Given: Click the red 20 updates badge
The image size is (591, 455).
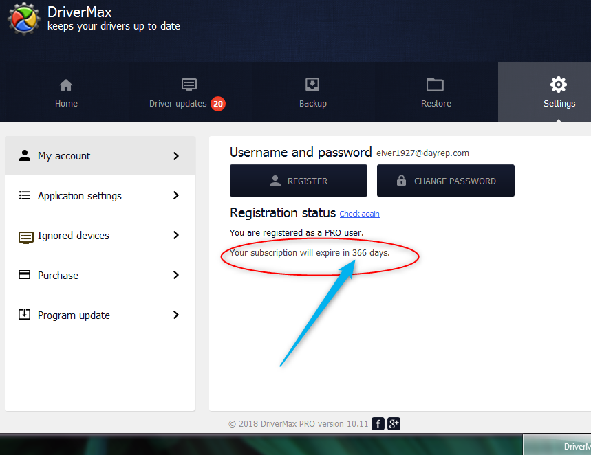Looking at the screenshot, I should click(218, 104).
